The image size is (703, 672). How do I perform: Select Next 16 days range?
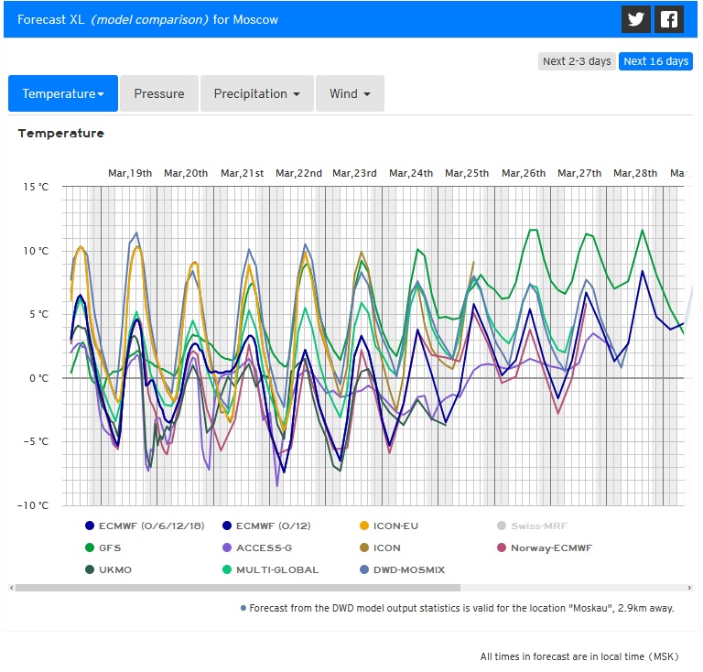click(x=655, y=61)
